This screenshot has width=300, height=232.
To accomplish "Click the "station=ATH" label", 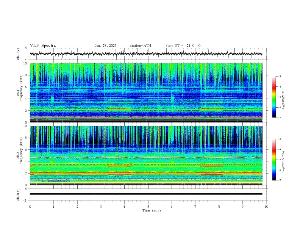I will tap(141, 45).
